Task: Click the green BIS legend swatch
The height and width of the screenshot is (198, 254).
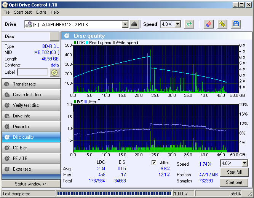Action: tap(75, 102)
